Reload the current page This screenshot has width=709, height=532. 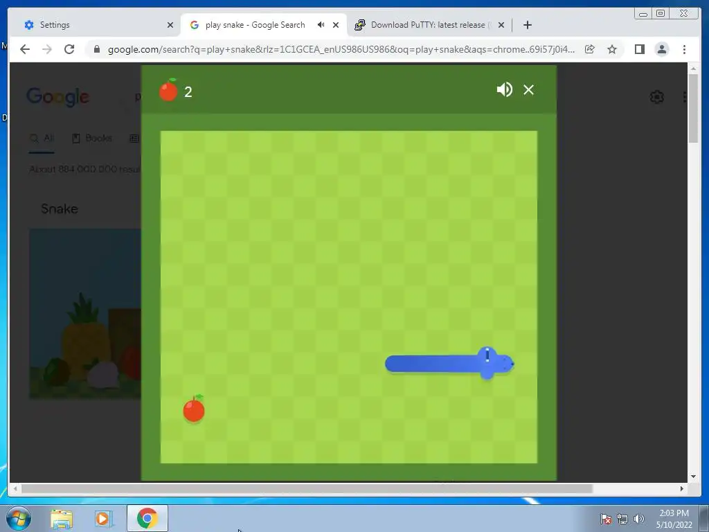tap(69, 49)
